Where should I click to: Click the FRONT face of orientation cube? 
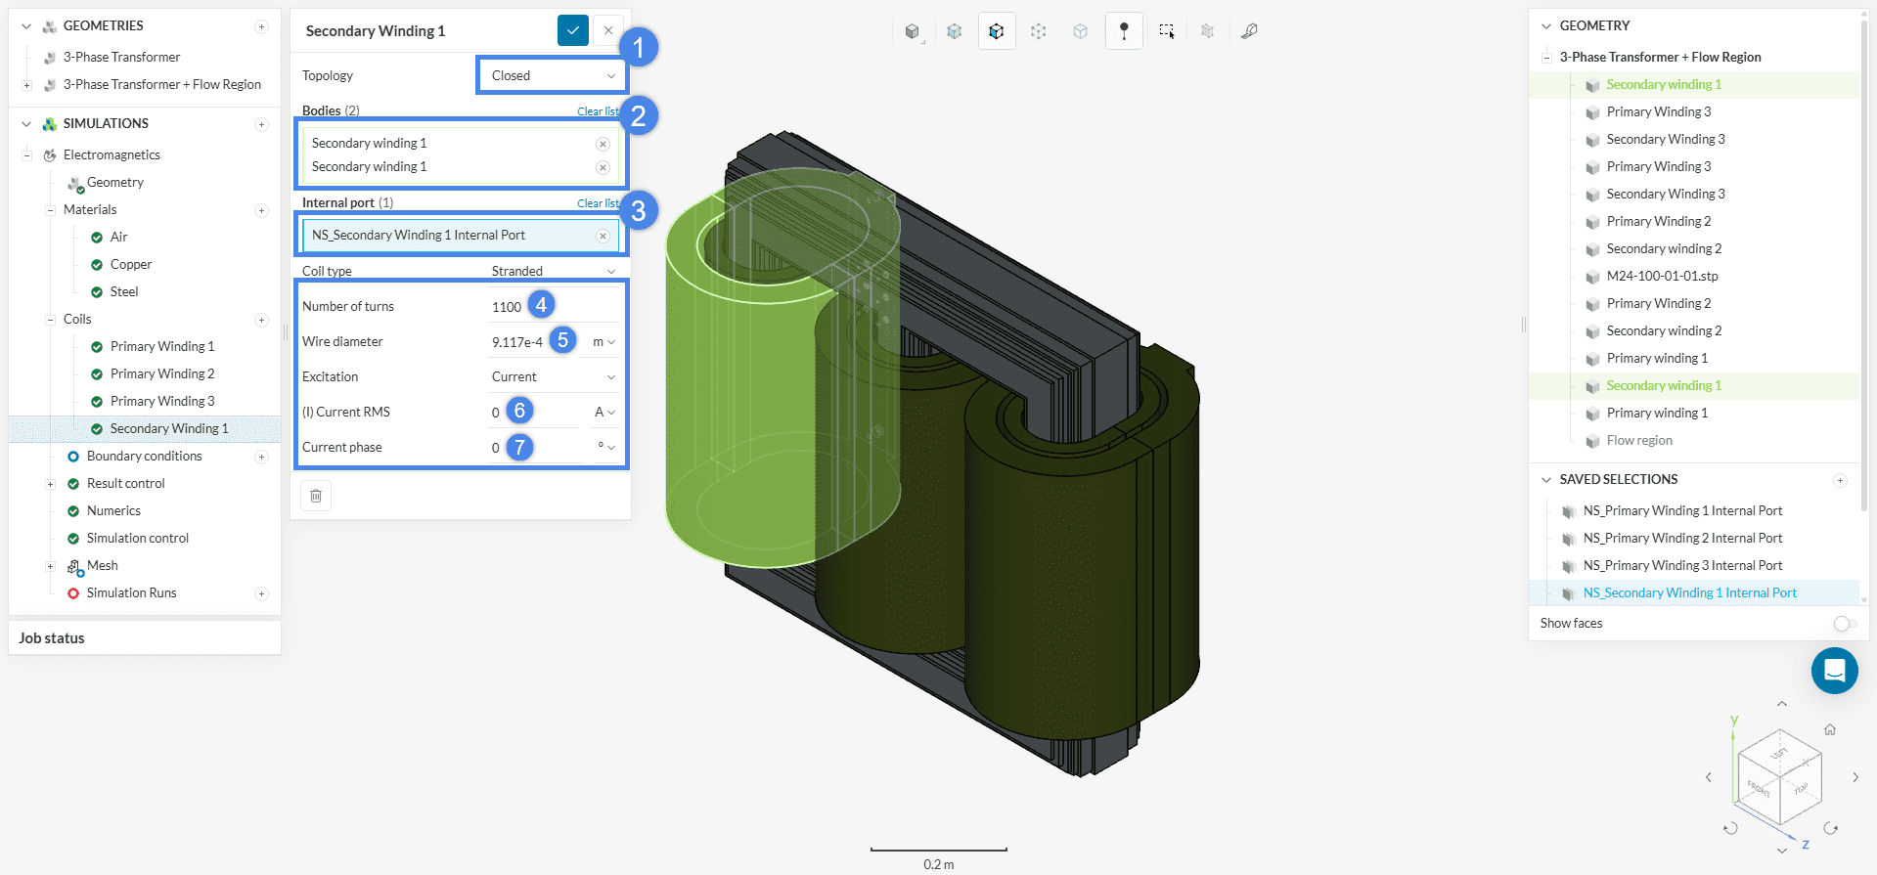1760,788
